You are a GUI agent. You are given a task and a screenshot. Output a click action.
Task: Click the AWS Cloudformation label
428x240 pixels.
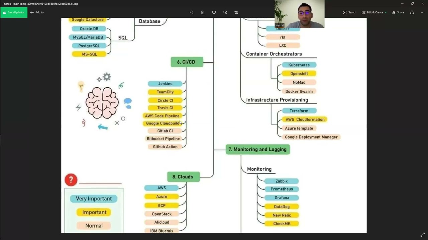pos(305,119)
